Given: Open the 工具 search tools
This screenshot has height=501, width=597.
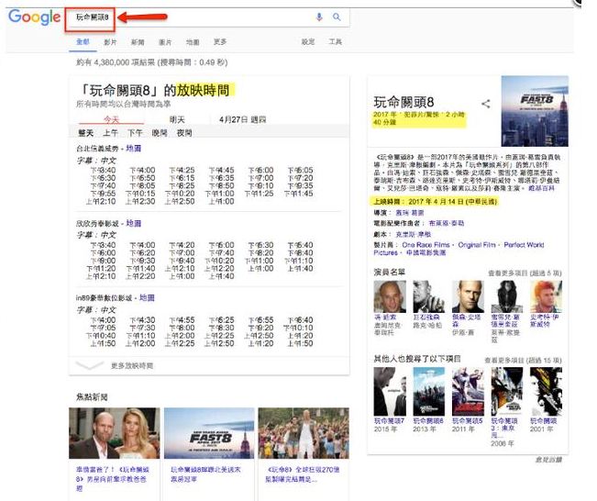Looking at the screenshot, I should click(336, 41).
